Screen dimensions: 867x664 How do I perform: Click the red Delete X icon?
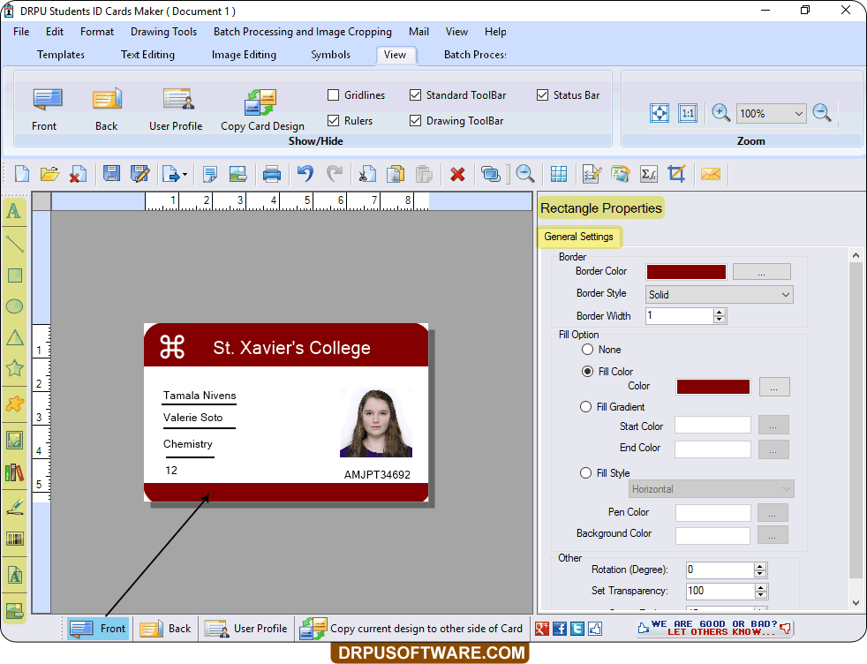click(457, 175)
